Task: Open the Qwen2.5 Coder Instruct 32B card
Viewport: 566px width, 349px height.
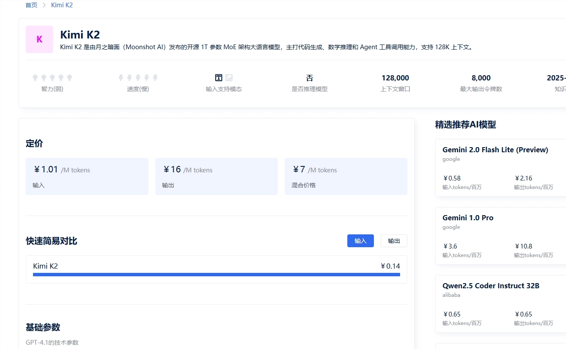Action: pyautogui.click(x=500, y=304)
